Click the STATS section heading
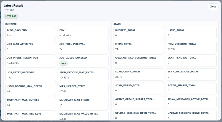Viewport: 222px width, 122px height. 117,24
